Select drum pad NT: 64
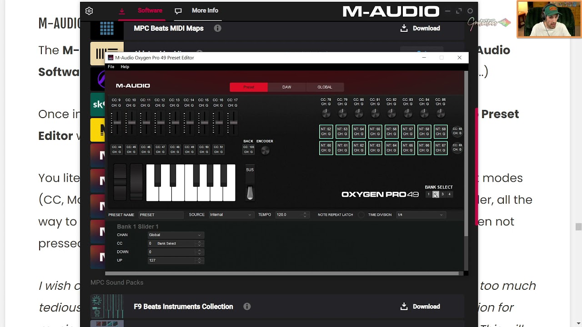The height and width of the screenshot is (327, 582). (x=391, y=148)
